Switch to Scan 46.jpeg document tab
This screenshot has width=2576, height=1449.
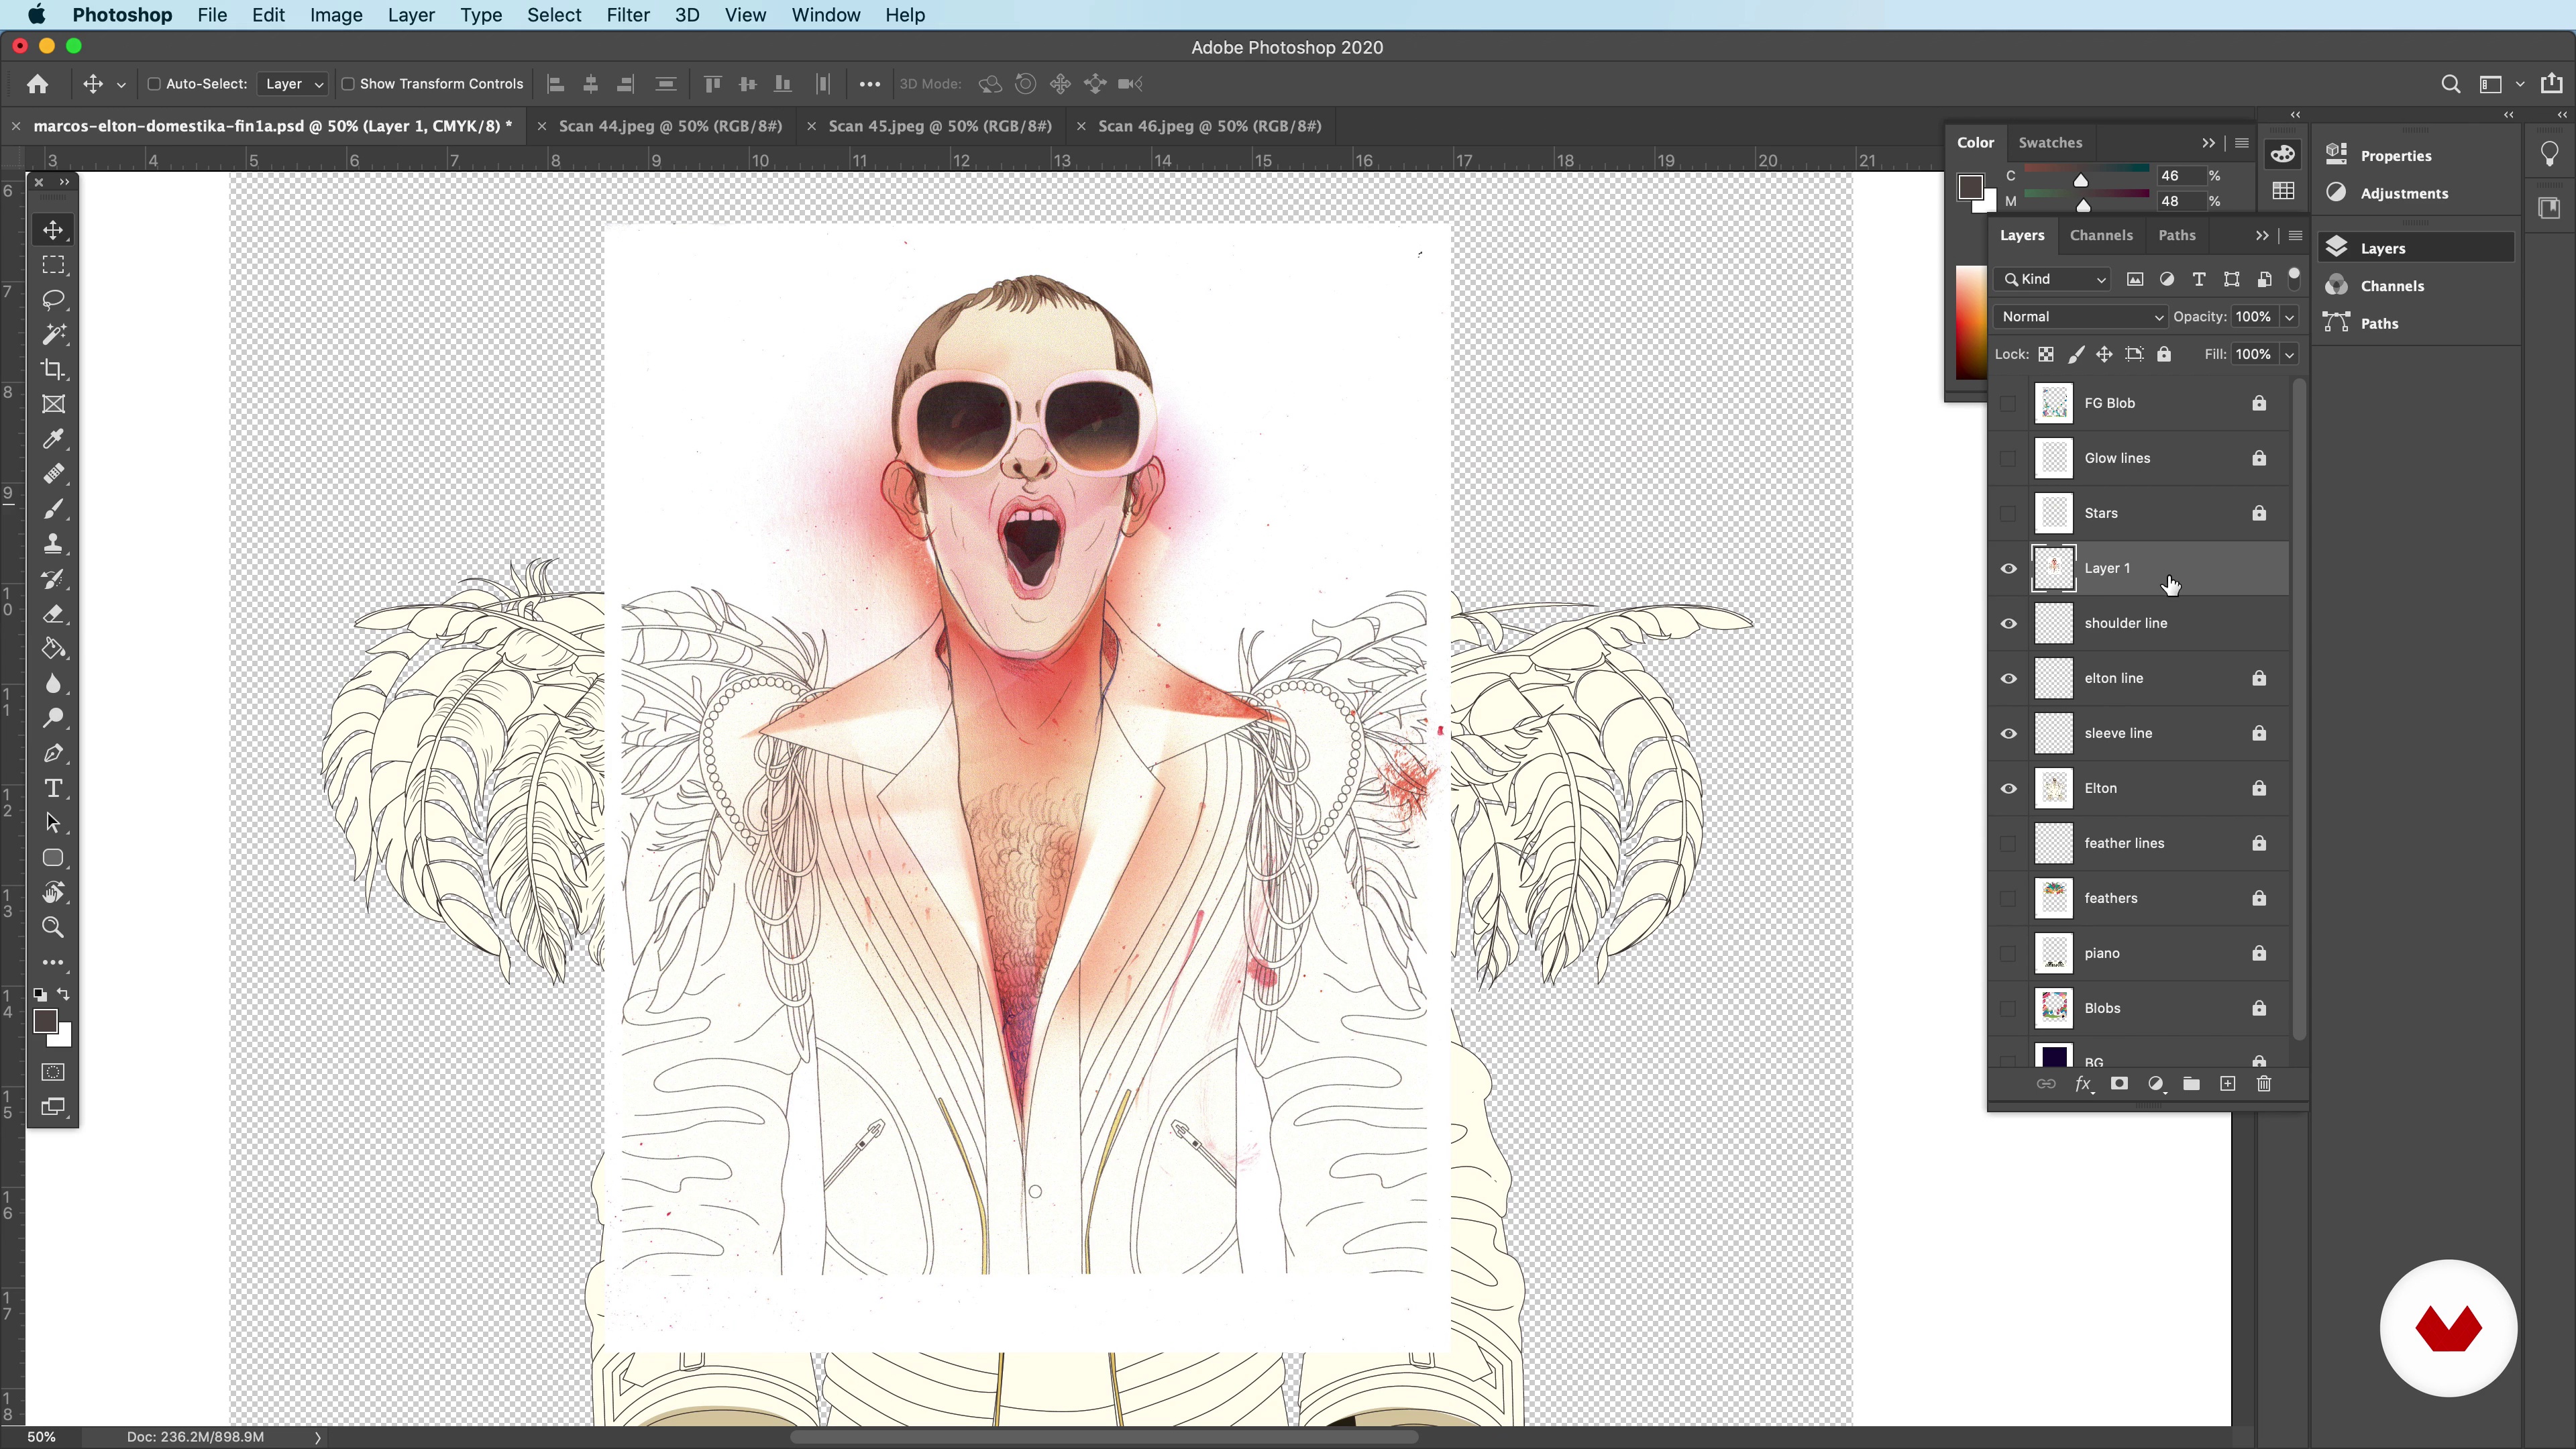pos(1209,126)
